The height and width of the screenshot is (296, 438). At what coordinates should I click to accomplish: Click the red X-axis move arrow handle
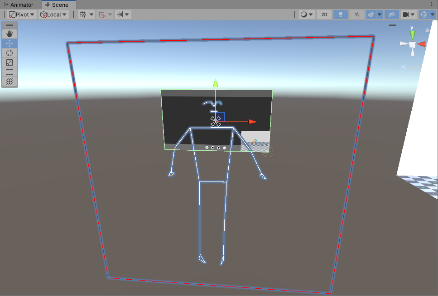pyautogui.click(x=253, y=122)
